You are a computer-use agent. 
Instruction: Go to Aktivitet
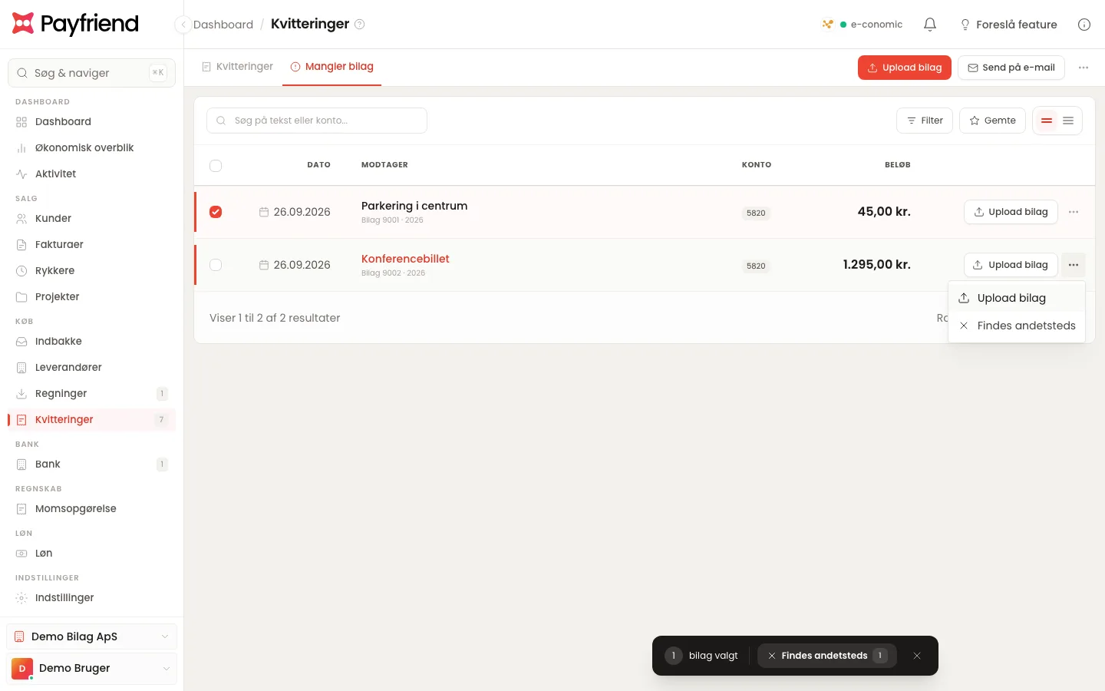click(x=92, y=174)
